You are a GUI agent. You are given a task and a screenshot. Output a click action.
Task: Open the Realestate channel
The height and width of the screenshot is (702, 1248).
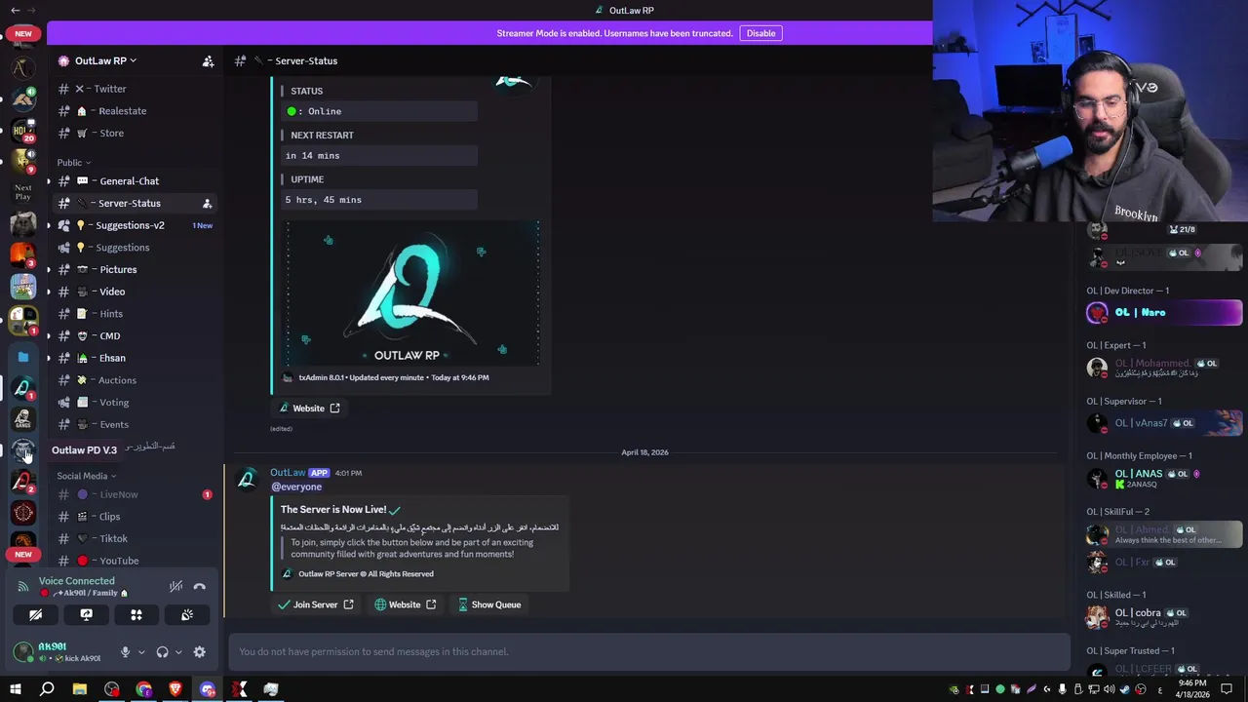point(135,111)
